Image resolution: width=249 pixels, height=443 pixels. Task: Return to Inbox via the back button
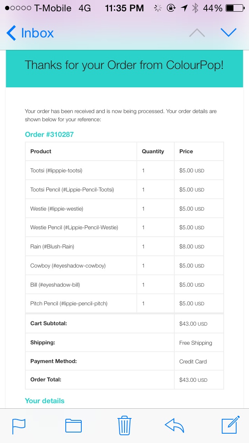click(x=30, y=33)
